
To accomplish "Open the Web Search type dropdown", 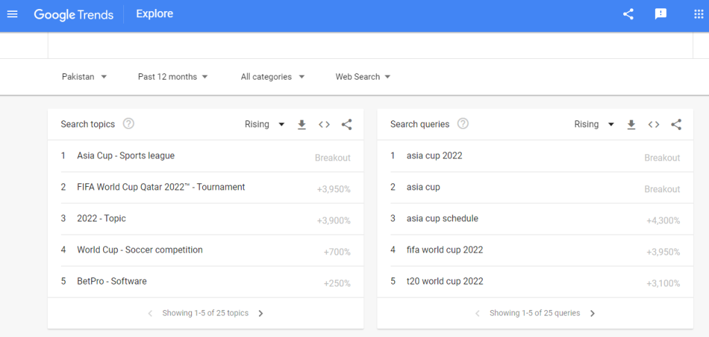I will (363, 77).
